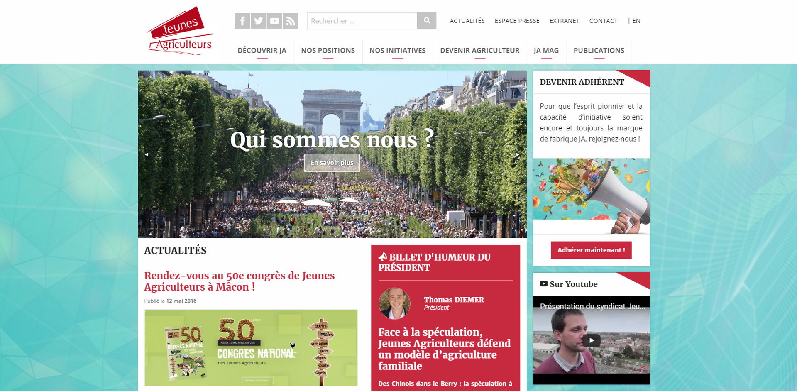Focus the Rechercher search field
797x391 pixels.
(x=362, y=21)
